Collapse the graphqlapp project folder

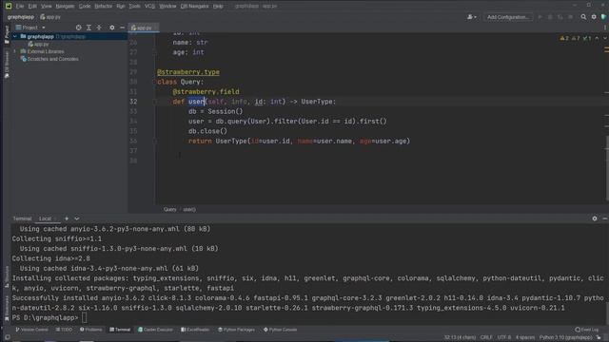pos(15,36)
